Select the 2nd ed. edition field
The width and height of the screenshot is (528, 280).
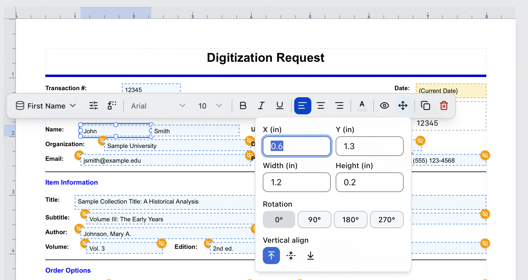233,248
